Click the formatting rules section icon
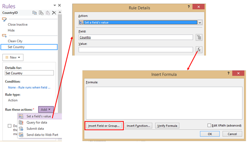 pos(4,20)
